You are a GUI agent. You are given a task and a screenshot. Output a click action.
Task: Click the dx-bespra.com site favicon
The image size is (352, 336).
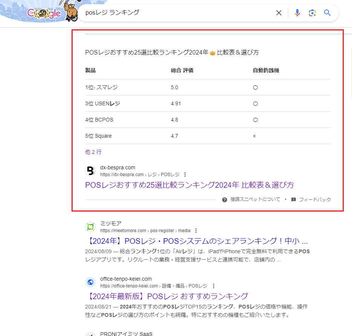[90, 171]
